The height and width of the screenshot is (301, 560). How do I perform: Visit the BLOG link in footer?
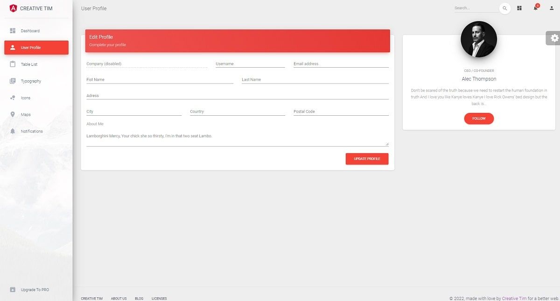139,298
